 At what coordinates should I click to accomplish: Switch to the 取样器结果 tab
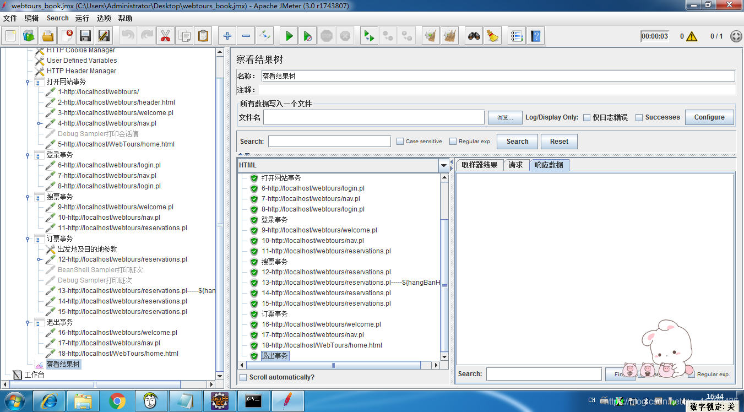(480, 165)
